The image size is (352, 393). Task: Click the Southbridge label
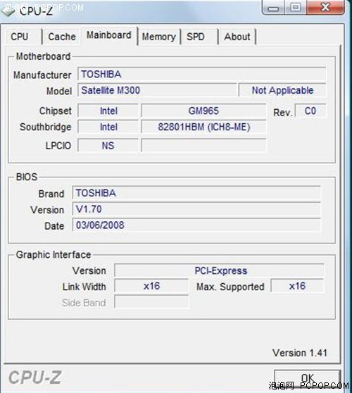pos(46,127)
